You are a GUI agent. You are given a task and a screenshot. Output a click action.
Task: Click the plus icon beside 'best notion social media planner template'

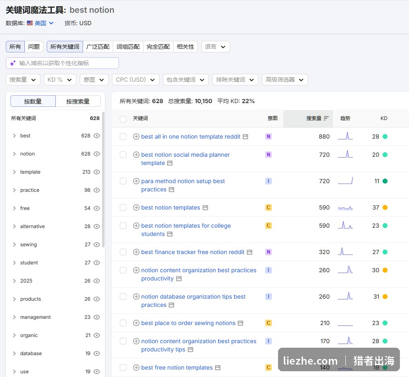136,155
